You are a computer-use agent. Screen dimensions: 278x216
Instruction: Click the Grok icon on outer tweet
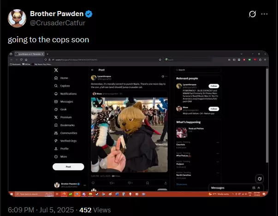click(x=252, y=14)
